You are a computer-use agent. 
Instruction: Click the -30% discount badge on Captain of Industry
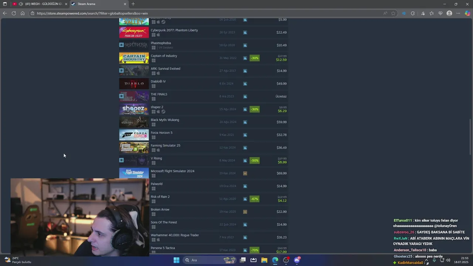[254, 58]
